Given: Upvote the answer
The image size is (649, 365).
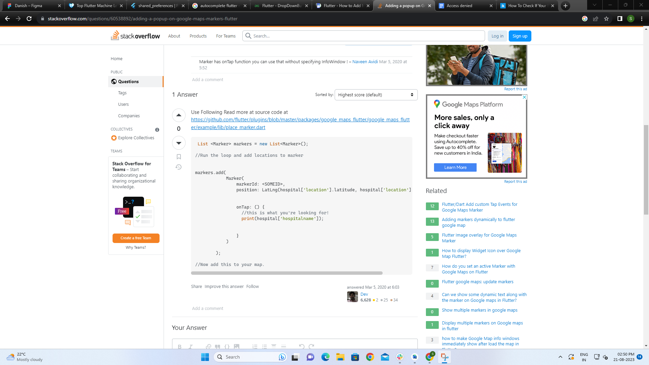Looking at the screenshot, I should [178, 115].
